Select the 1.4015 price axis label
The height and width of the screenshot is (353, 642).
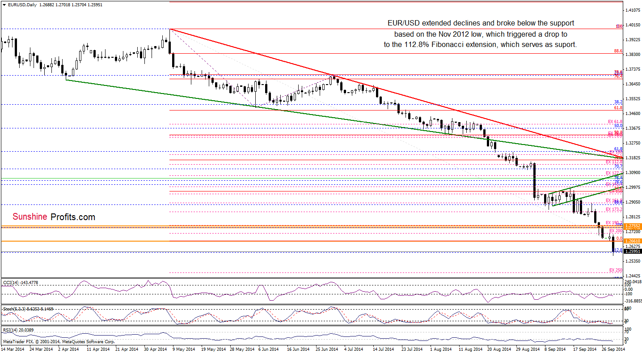coord(633,25)
